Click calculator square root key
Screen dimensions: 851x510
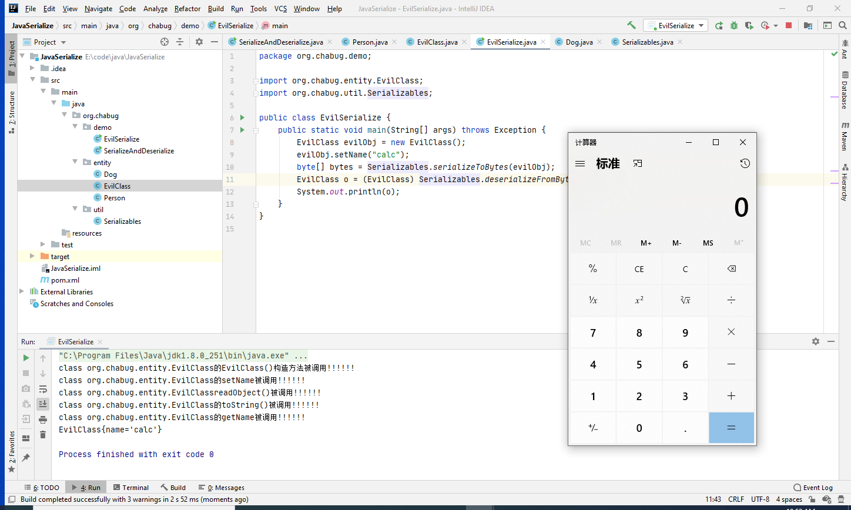coord(685,300)
